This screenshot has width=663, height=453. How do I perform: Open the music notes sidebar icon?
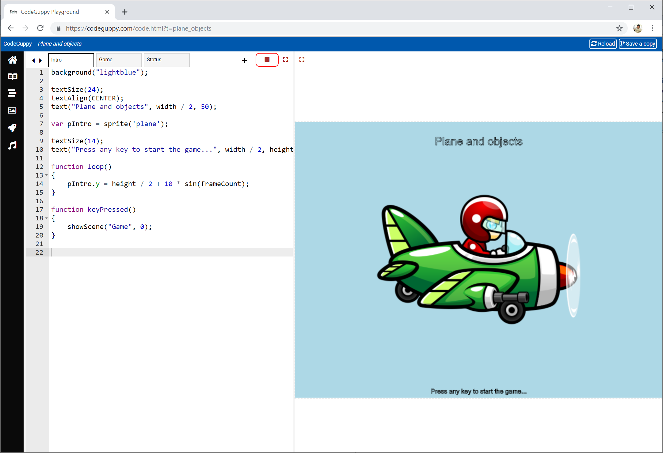pyautogui.click(x=12, y=145)
